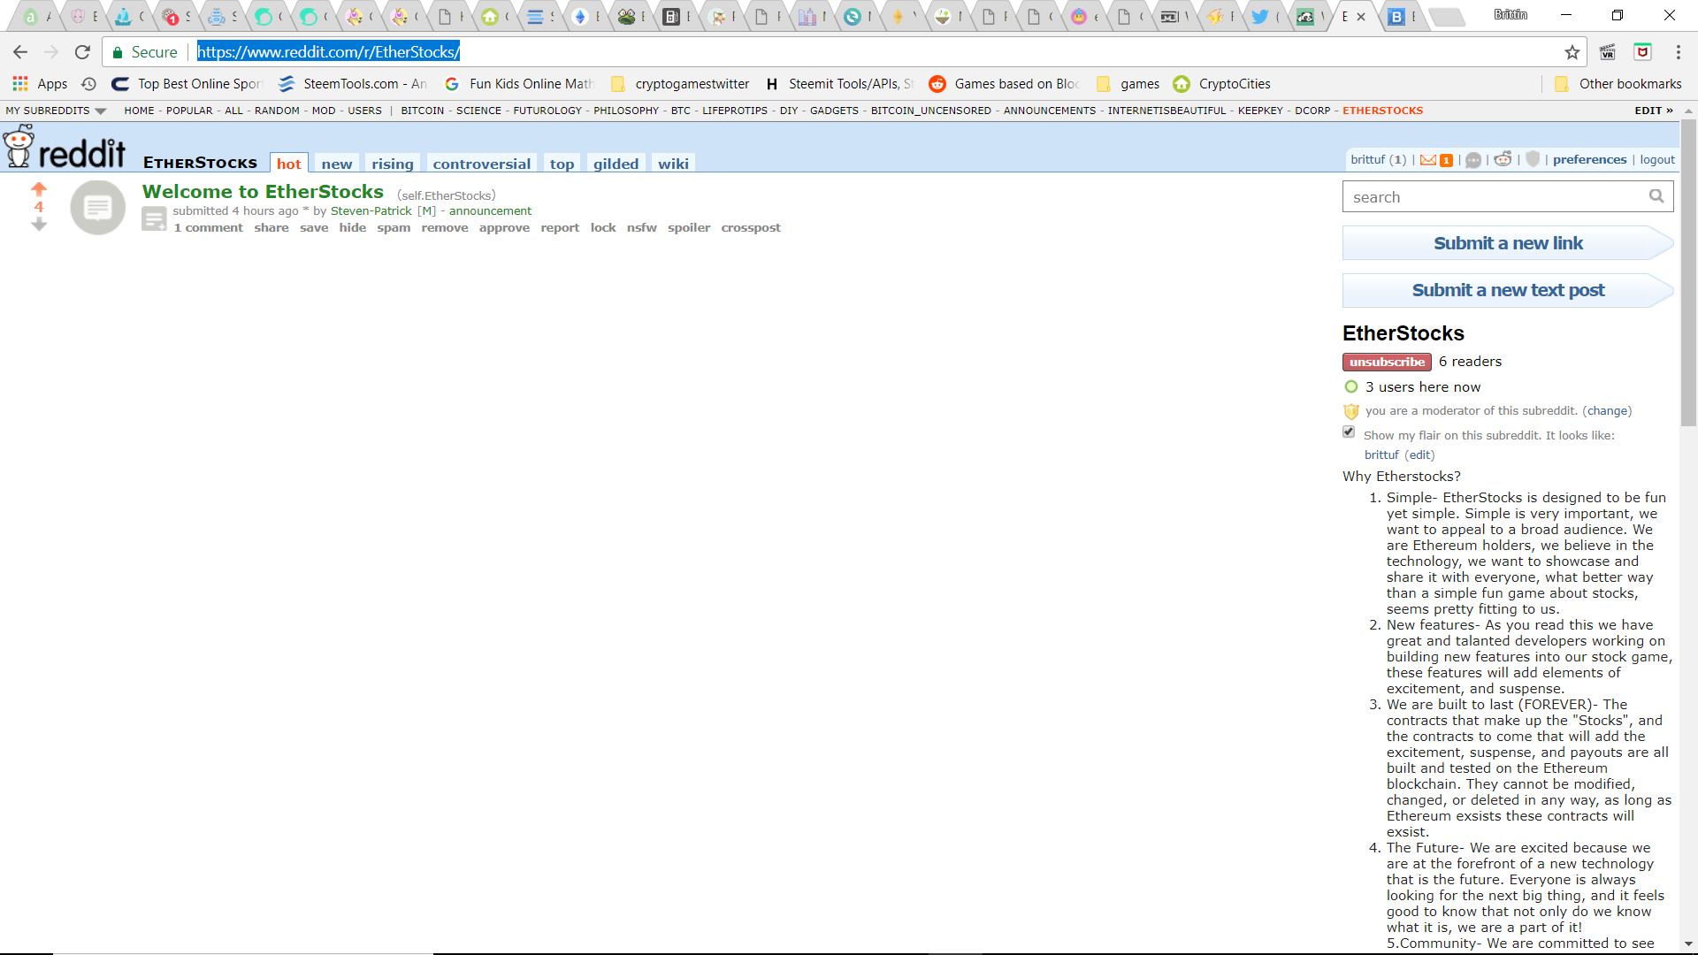Open the orange mail inbox envelope
This screenshot has width=1698, height=955.
1428,160
